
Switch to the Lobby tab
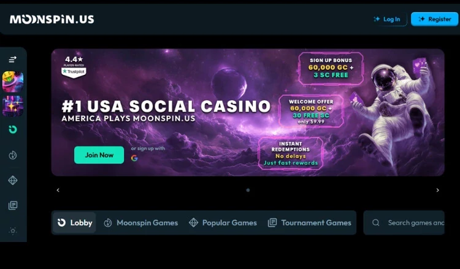click(74, 222)
